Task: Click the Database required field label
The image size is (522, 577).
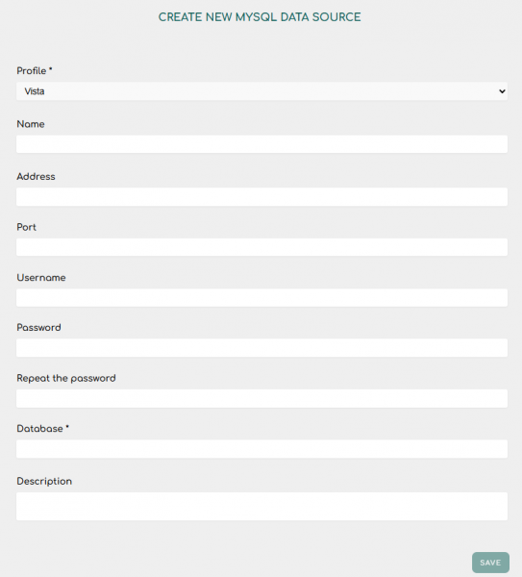Action: (42, 429)
